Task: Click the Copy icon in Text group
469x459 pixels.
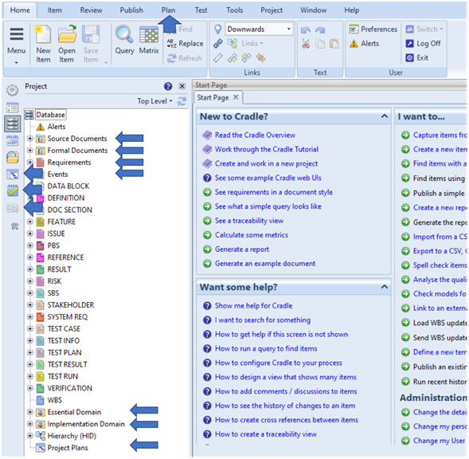Action: pos(320,44)
